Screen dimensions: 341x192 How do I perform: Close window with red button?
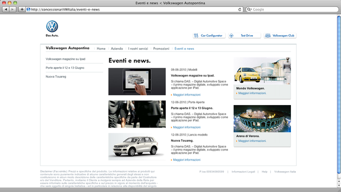(4, 3)
